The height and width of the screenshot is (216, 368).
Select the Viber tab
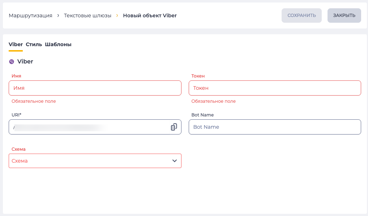pyautogui.click(x=16, y=44)
